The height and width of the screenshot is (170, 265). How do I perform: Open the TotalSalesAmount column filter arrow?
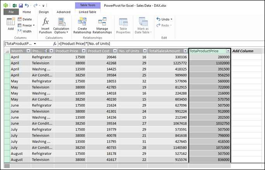click(x=185, y=51)
